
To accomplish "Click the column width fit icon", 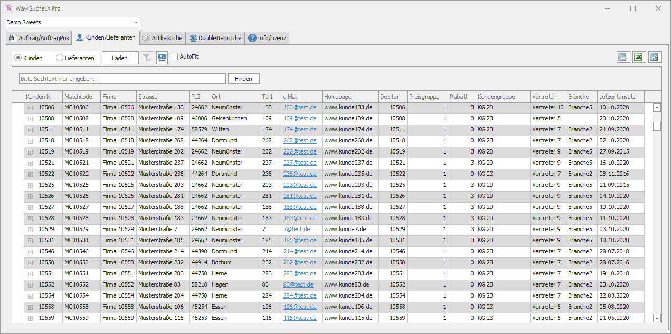I will pyautogui.click(x=162, y=58).
